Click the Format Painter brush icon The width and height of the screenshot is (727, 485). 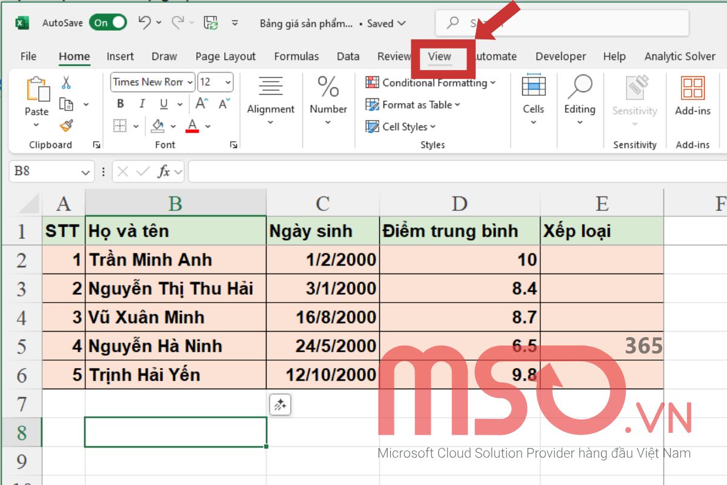67,125
